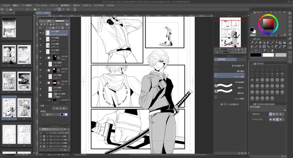293x158 pixels.
Task: Open the アニメーション menu
Action: 41,6
